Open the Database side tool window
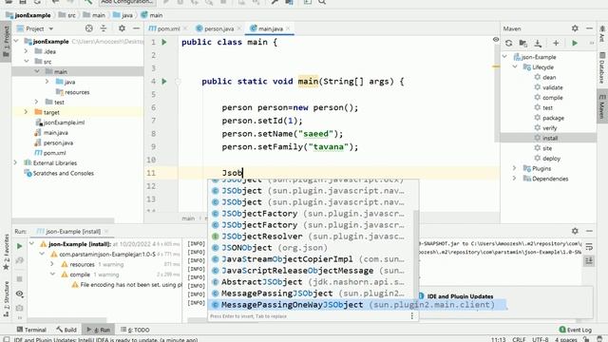This screenshot has width=608, height=342. [x=601, y=68]
